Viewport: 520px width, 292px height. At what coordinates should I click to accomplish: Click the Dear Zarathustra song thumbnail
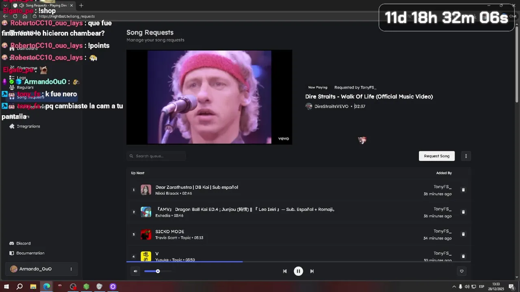pyautogui.click(x=146, y=190)
